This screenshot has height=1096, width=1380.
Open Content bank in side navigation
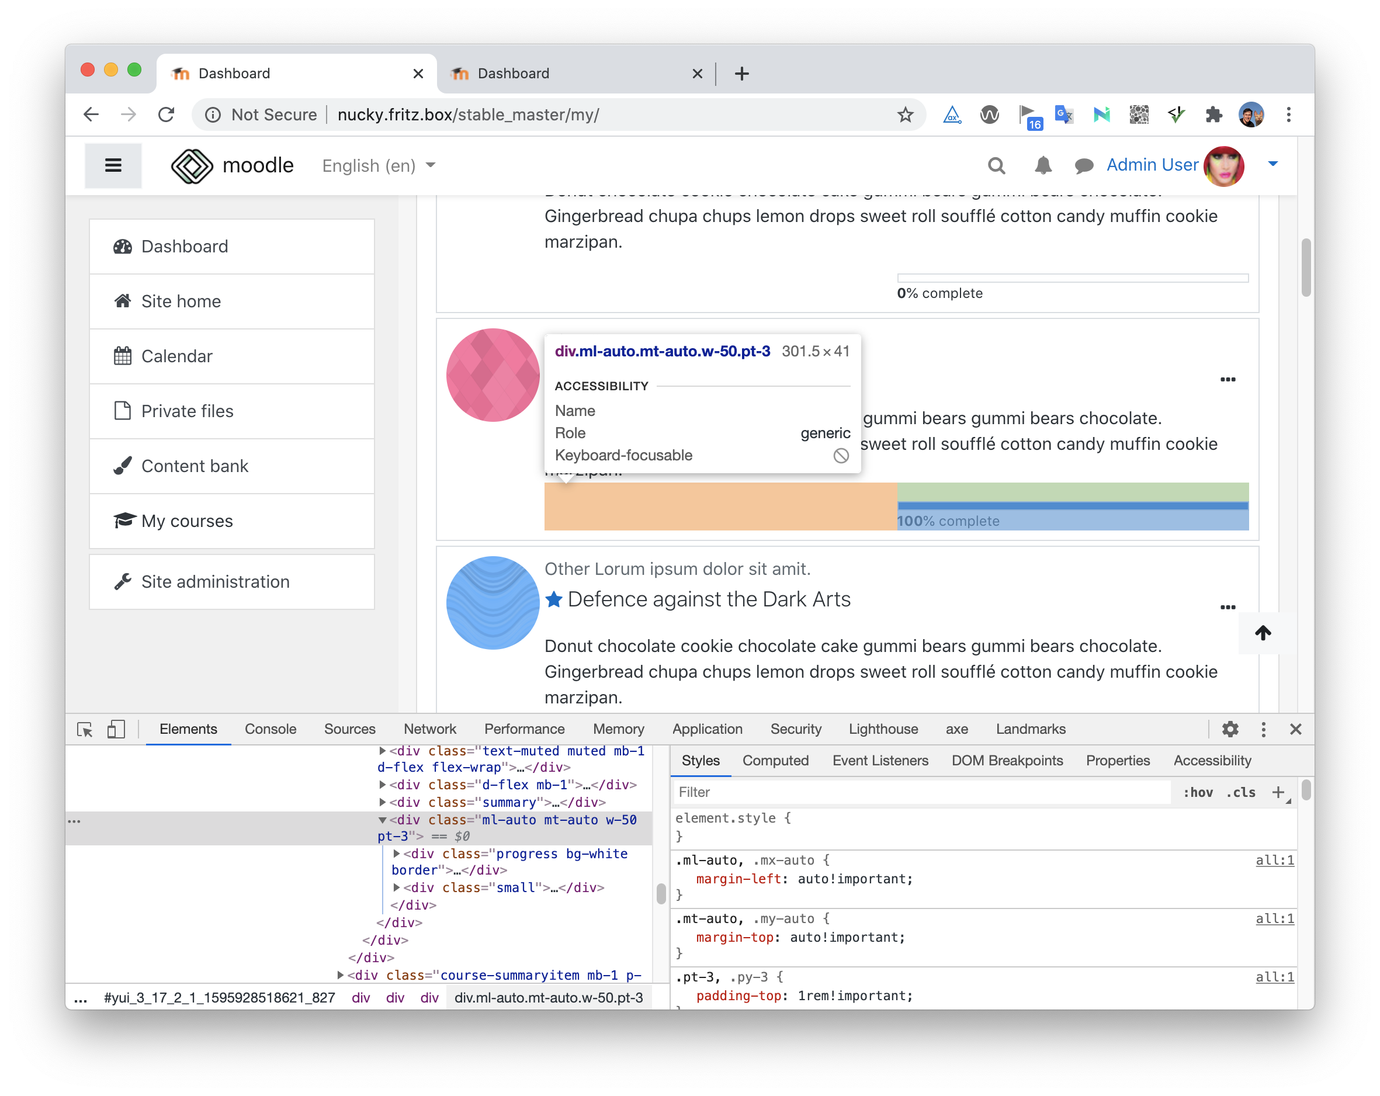pyautogui.click(x=232, y=466)
